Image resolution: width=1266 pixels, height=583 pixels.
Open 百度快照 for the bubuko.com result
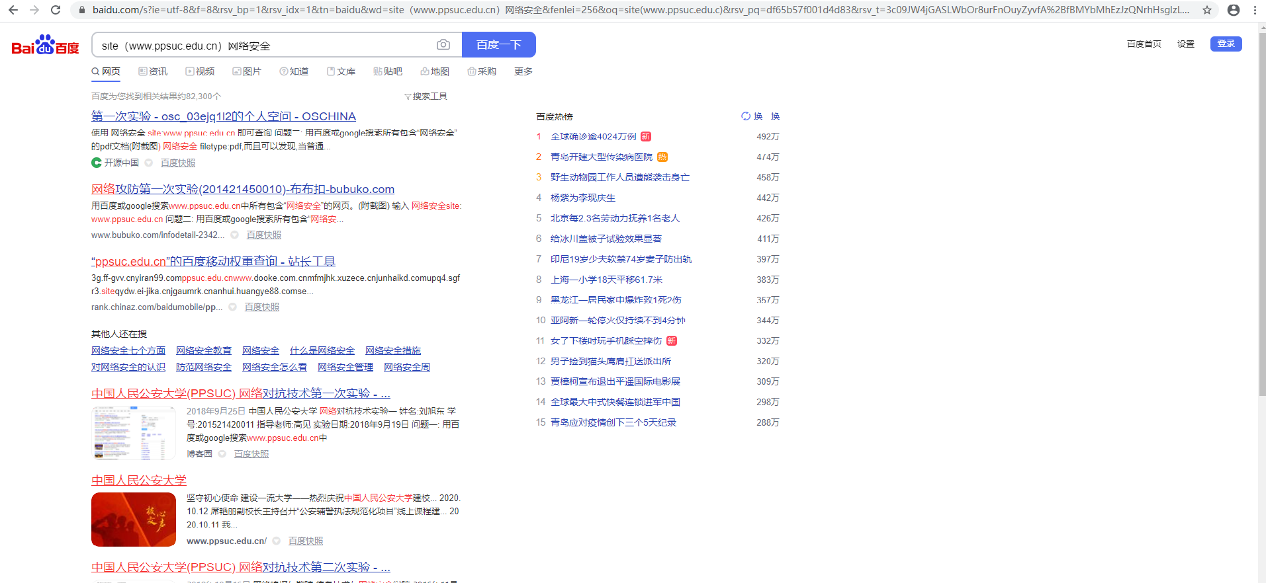(264, 235)
